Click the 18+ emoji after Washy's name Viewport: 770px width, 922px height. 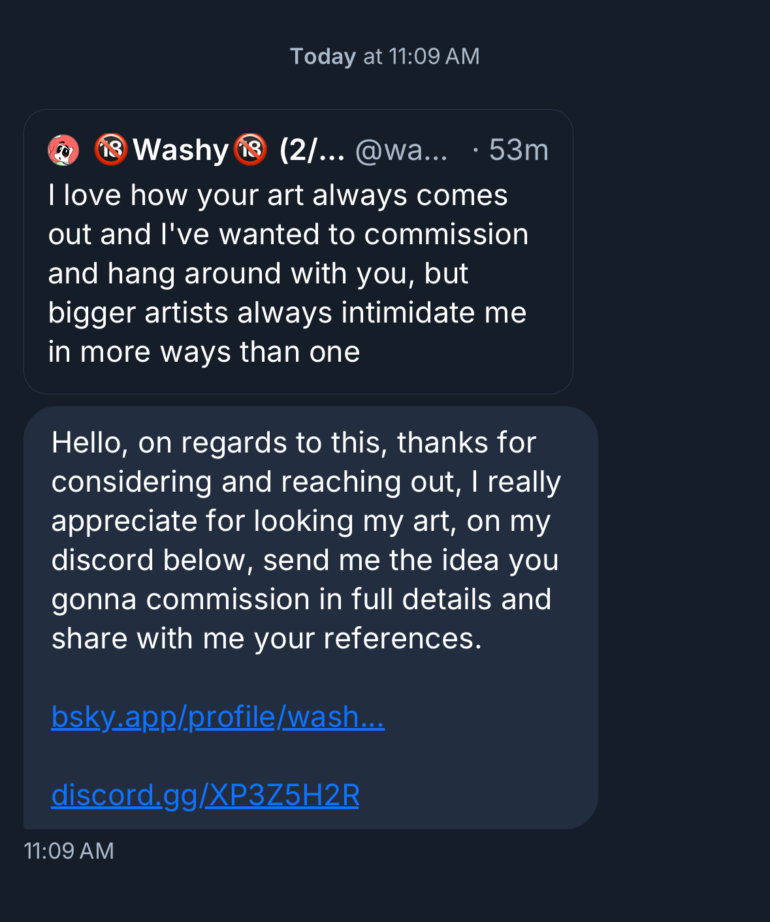250,150
